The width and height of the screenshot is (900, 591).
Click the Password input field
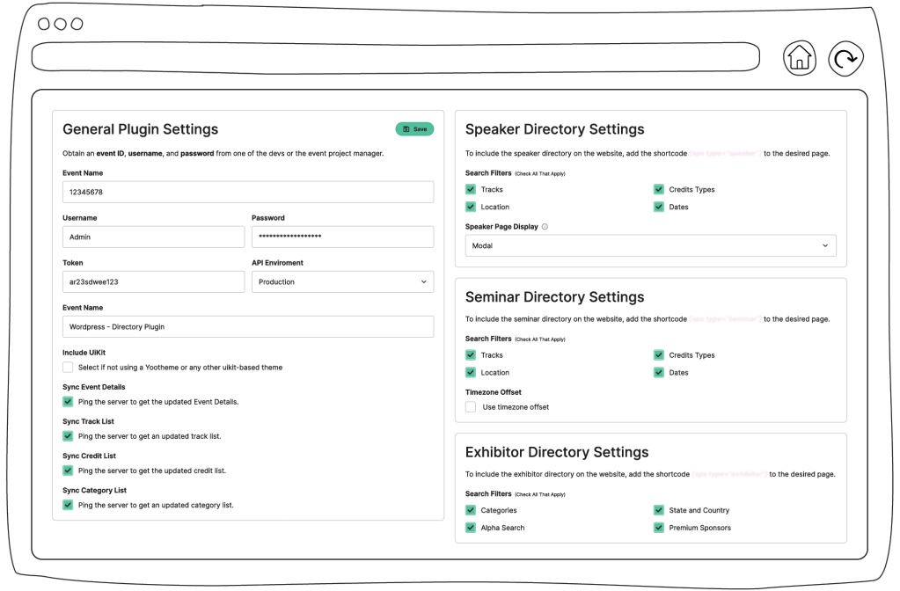pos(342,237)
